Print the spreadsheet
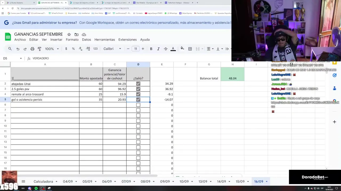The image size is (341, 191). point(32,49)
